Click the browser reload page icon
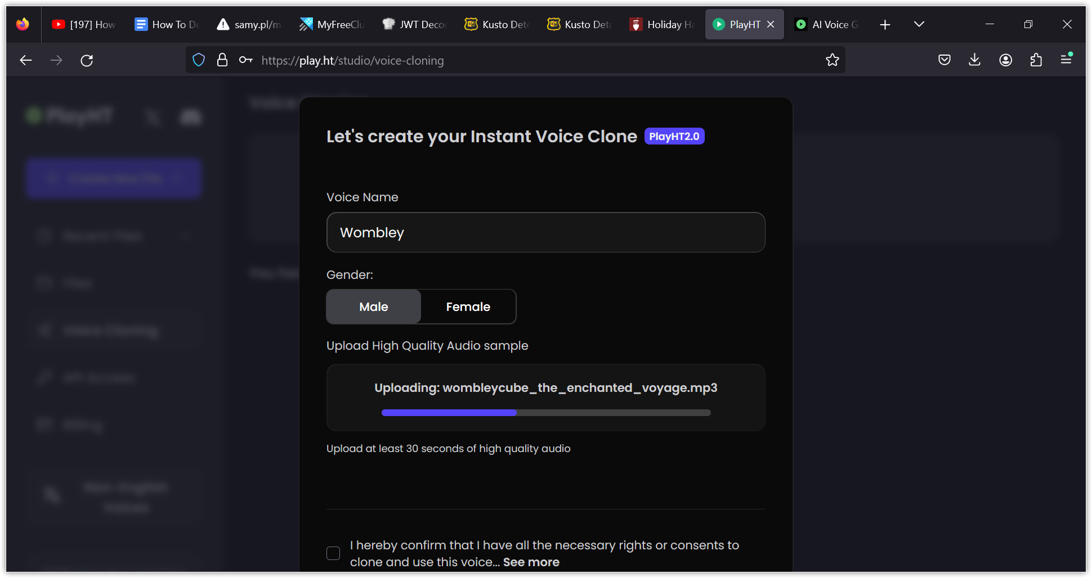The image size is (1092, 578). point(87,60)
